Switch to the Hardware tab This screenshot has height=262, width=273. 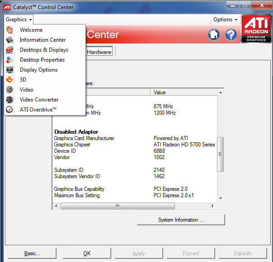(x=99, y=52)
